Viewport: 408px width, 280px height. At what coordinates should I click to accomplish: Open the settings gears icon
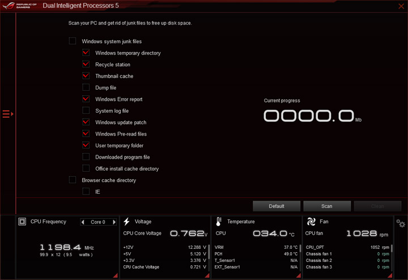[x=401, y=223]
